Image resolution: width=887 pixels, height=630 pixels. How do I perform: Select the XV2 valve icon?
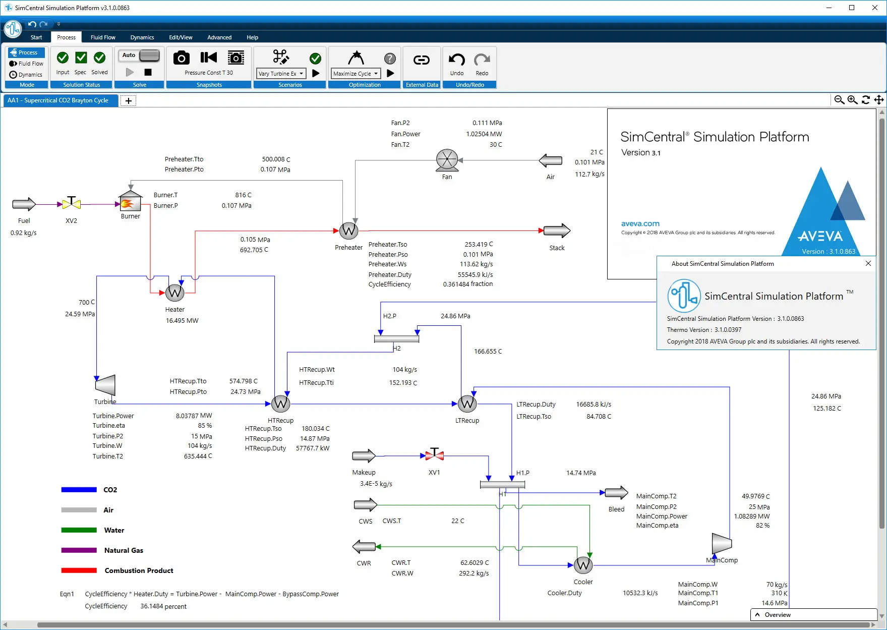coord(72,203)
